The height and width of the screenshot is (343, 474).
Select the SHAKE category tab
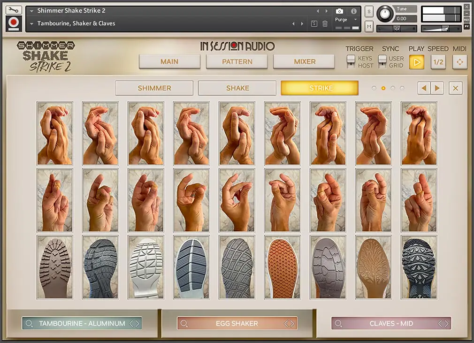(x=237, y=88)
